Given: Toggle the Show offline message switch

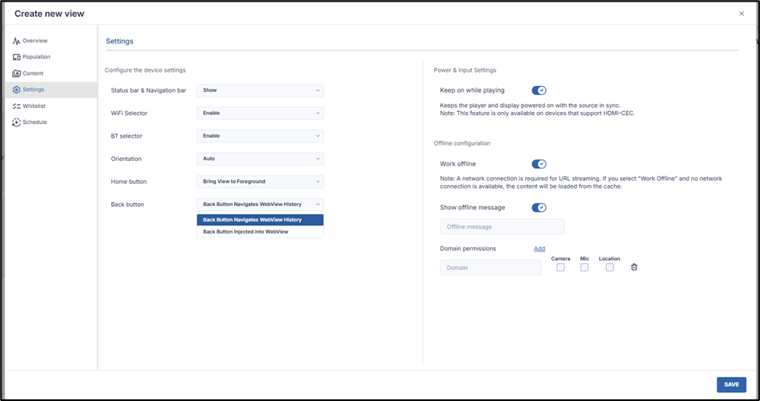Looking at the screenshot, I should pos(539,208).
